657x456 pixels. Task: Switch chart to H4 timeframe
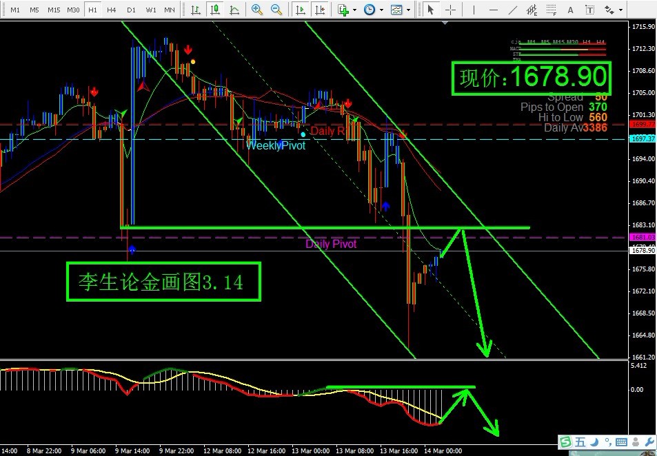tap(112, 10)
